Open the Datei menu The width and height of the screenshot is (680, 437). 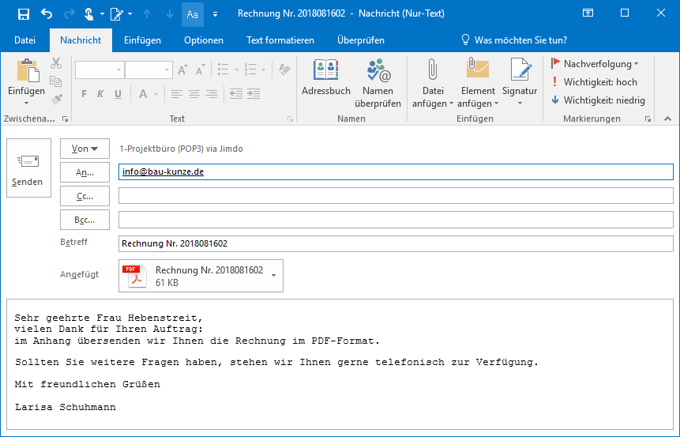coord(24,40)
